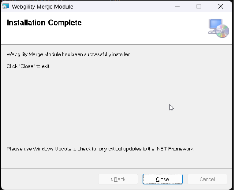Click the separator line above the buttons
Screen dimensions: 234x190
click(116, 169)
